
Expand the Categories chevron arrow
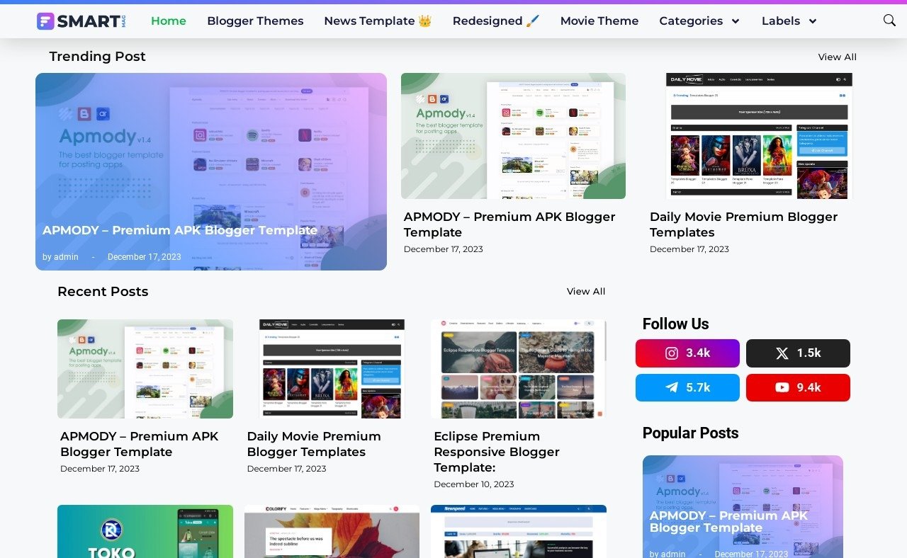[x=736, y=22]
